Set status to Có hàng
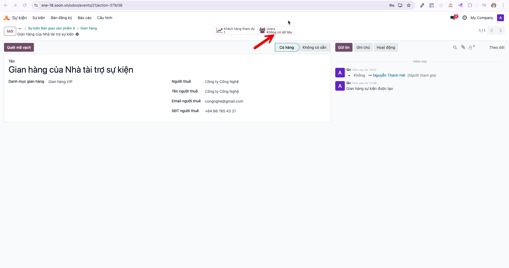Viewport: 509px width, 268px height. [286, 47]
